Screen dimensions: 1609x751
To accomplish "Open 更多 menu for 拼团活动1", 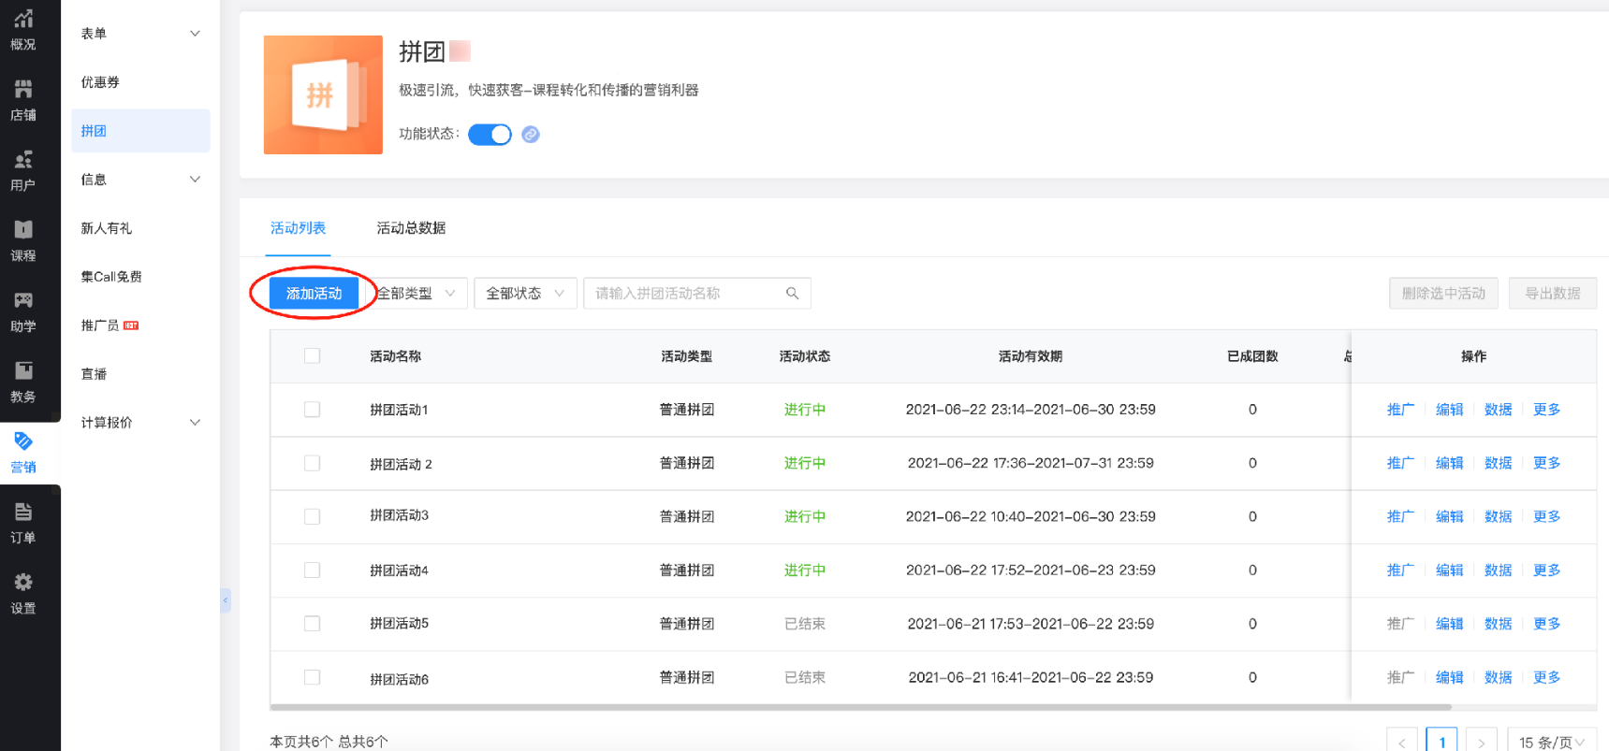I will coord(1546,410).
